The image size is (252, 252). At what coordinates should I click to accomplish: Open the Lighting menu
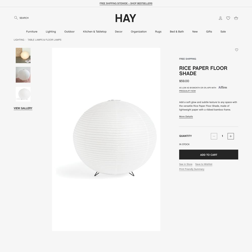pyautogui.click(x=51, y=32)
